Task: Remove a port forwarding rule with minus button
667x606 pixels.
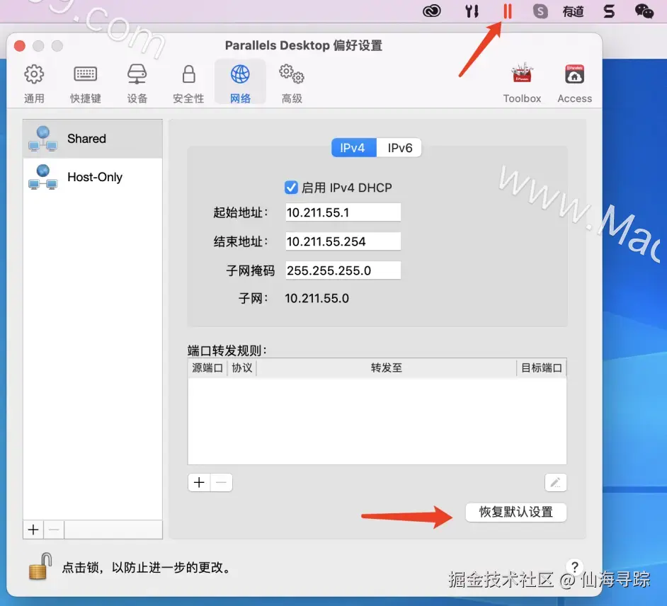Action: 221,483
